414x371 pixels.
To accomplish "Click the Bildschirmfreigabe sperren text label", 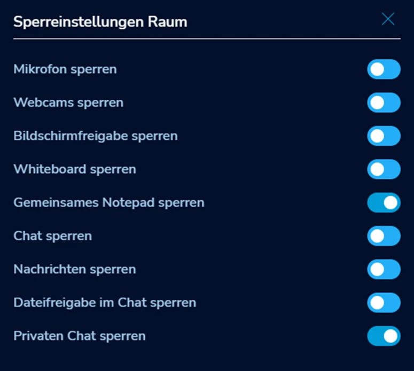I will [96, 136].
